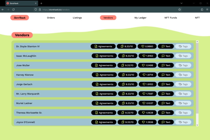Open Tags for Jorge Gerlach
Viewport: 210px width, 140px height.
tap(183, 84)
